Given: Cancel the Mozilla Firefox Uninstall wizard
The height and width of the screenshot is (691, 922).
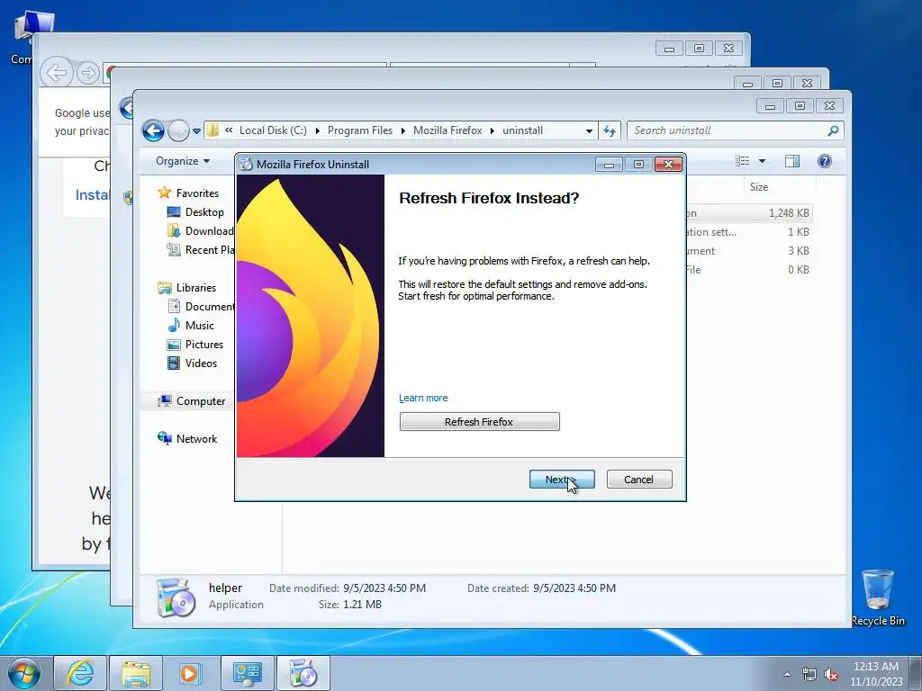Looking at the screenshot, I should click(x=638, y=480).
